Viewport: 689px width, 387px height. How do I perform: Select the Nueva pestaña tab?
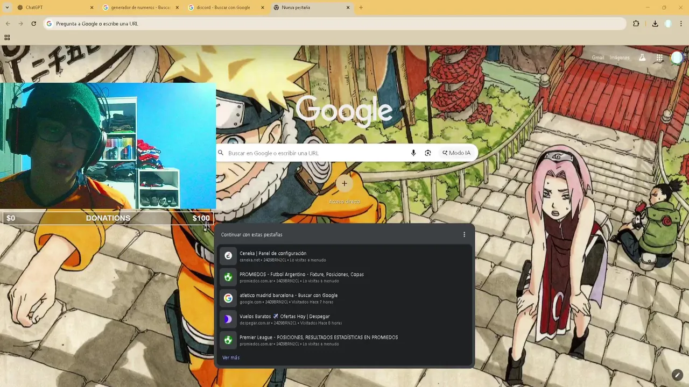click(x=311, y=8)
